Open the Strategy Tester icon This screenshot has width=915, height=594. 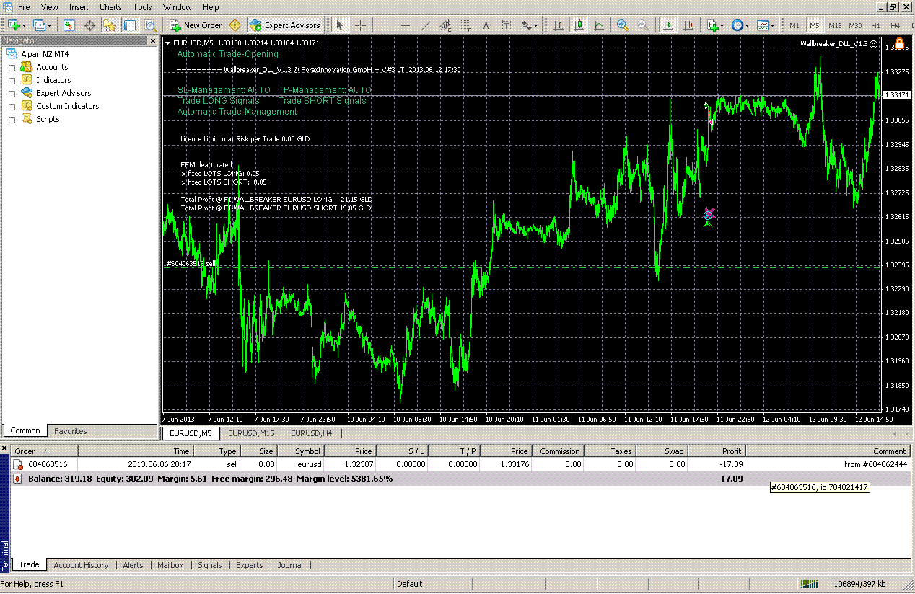click(x=150, y=25)
